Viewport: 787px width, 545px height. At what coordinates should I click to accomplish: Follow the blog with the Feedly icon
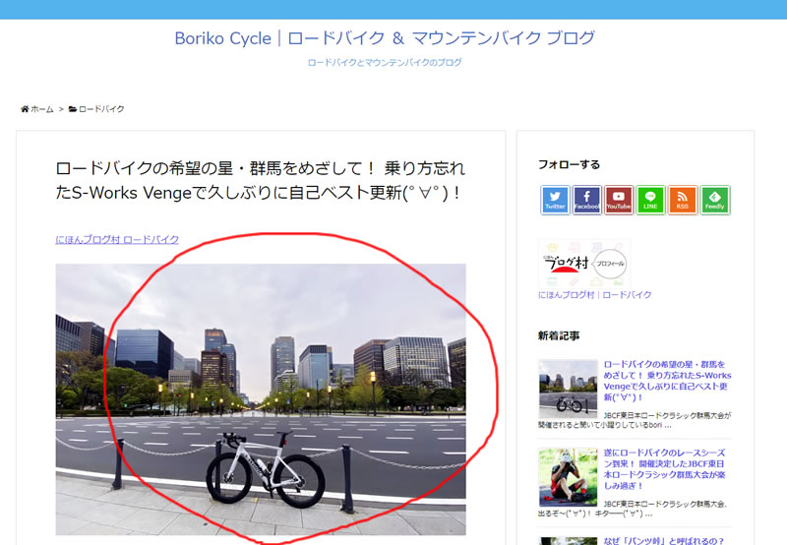[x=715, y=201]
